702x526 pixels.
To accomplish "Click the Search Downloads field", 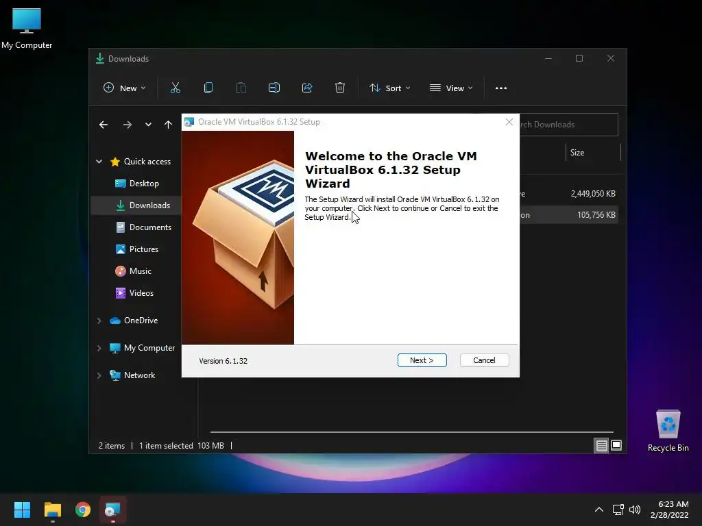I will [x=568, y=125].
